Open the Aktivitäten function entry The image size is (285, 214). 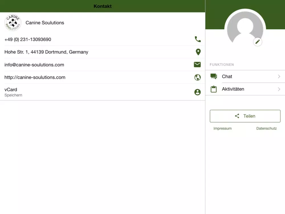(x=245, y=89)
